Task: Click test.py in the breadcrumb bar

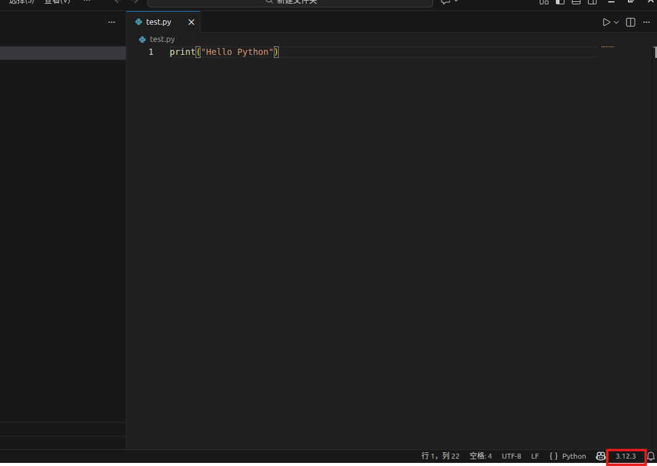Action: click(x=162, y=39)
